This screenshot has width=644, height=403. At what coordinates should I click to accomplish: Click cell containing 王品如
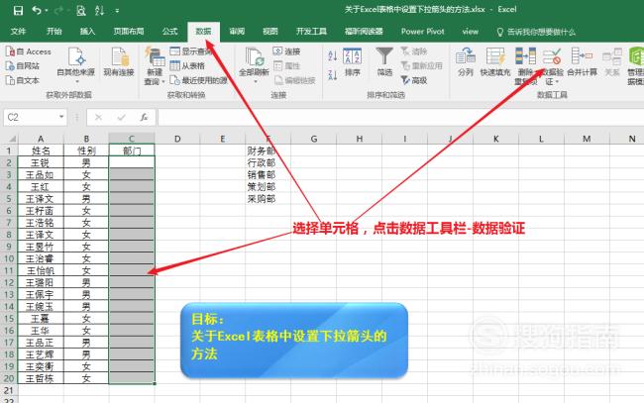[41, 175]
